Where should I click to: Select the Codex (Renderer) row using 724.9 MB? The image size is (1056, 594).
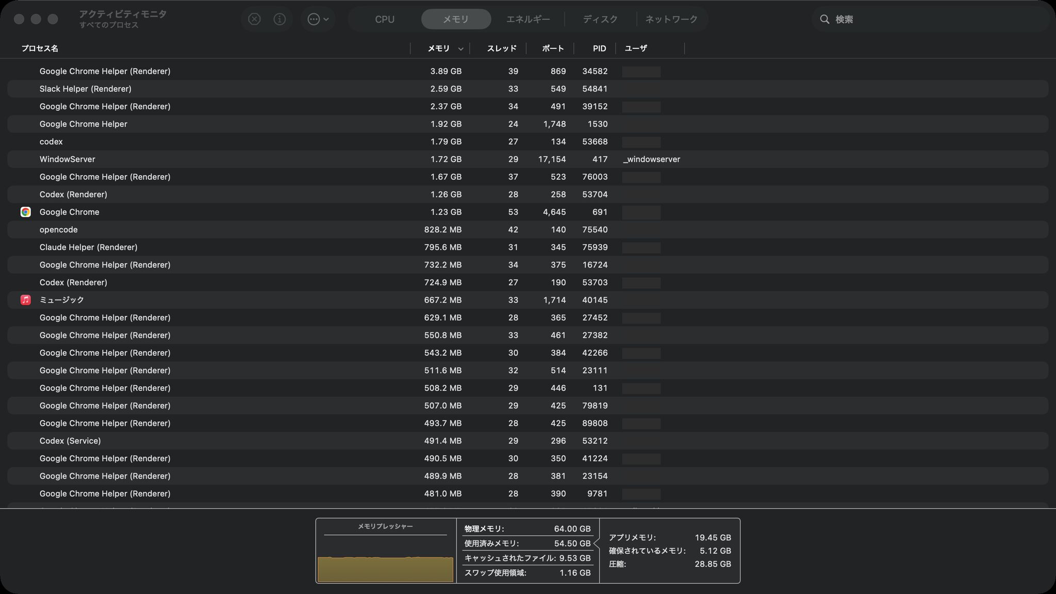(527, 283)
